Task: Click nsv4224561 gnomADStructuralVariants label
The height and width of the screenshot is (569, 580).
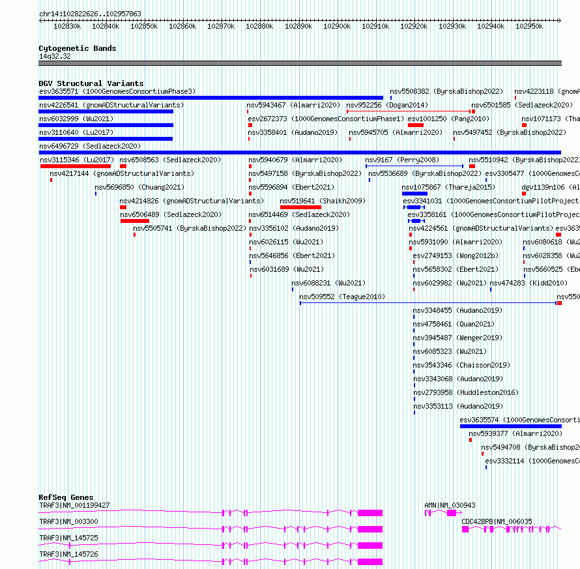Action: (481, 228)
